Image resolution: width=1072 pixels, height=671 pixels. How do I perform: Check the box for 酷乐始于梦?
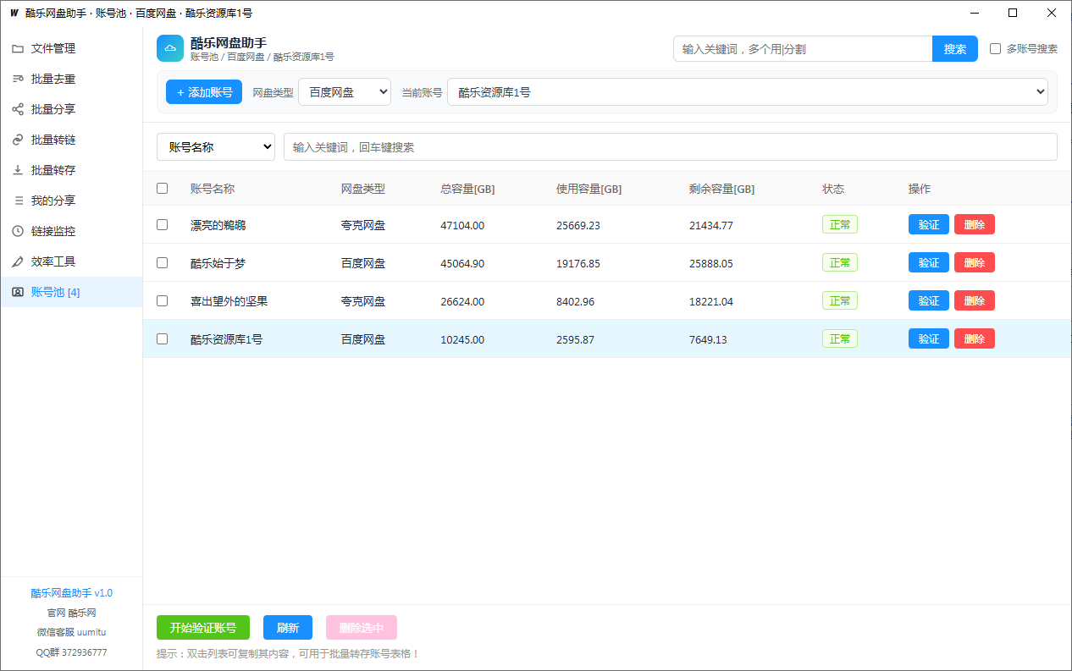[x=163, y=263]
